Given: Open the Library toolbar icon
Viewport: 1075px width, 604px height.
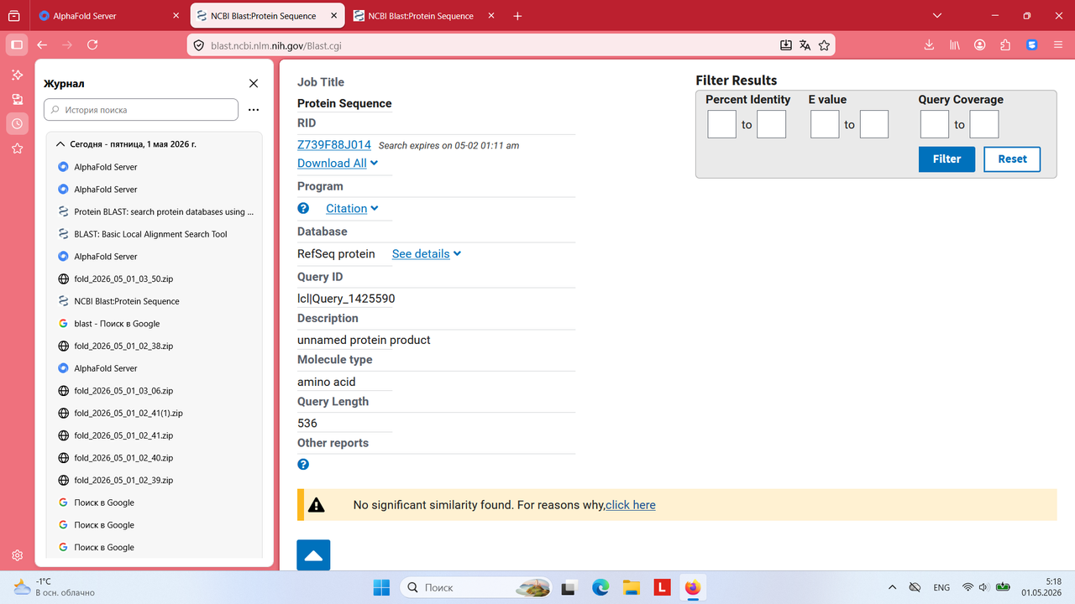Looking at the screenshot, I should tap(955, 45).
